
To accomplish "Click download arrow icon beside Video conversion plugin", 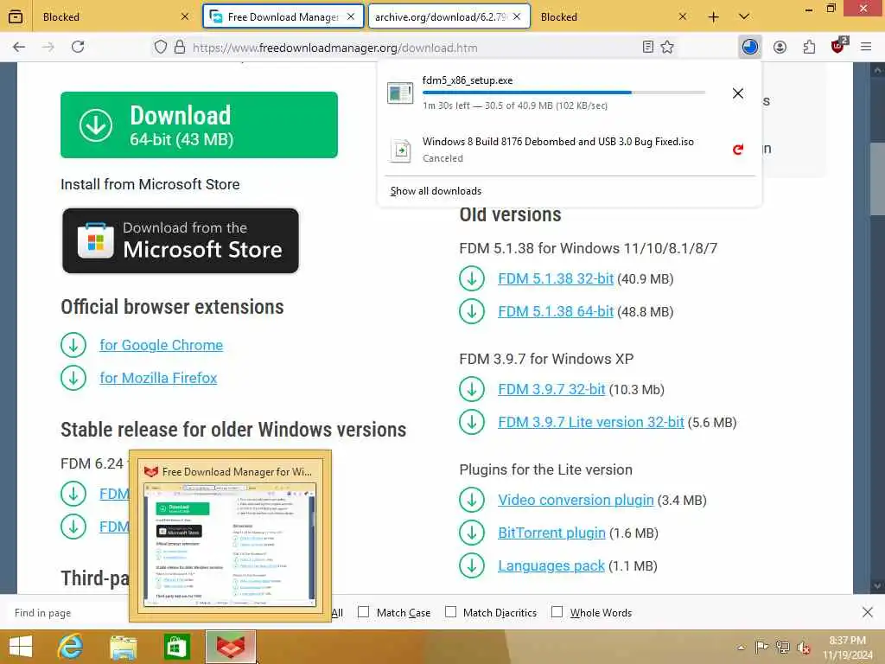I will [x=472, y=500].
